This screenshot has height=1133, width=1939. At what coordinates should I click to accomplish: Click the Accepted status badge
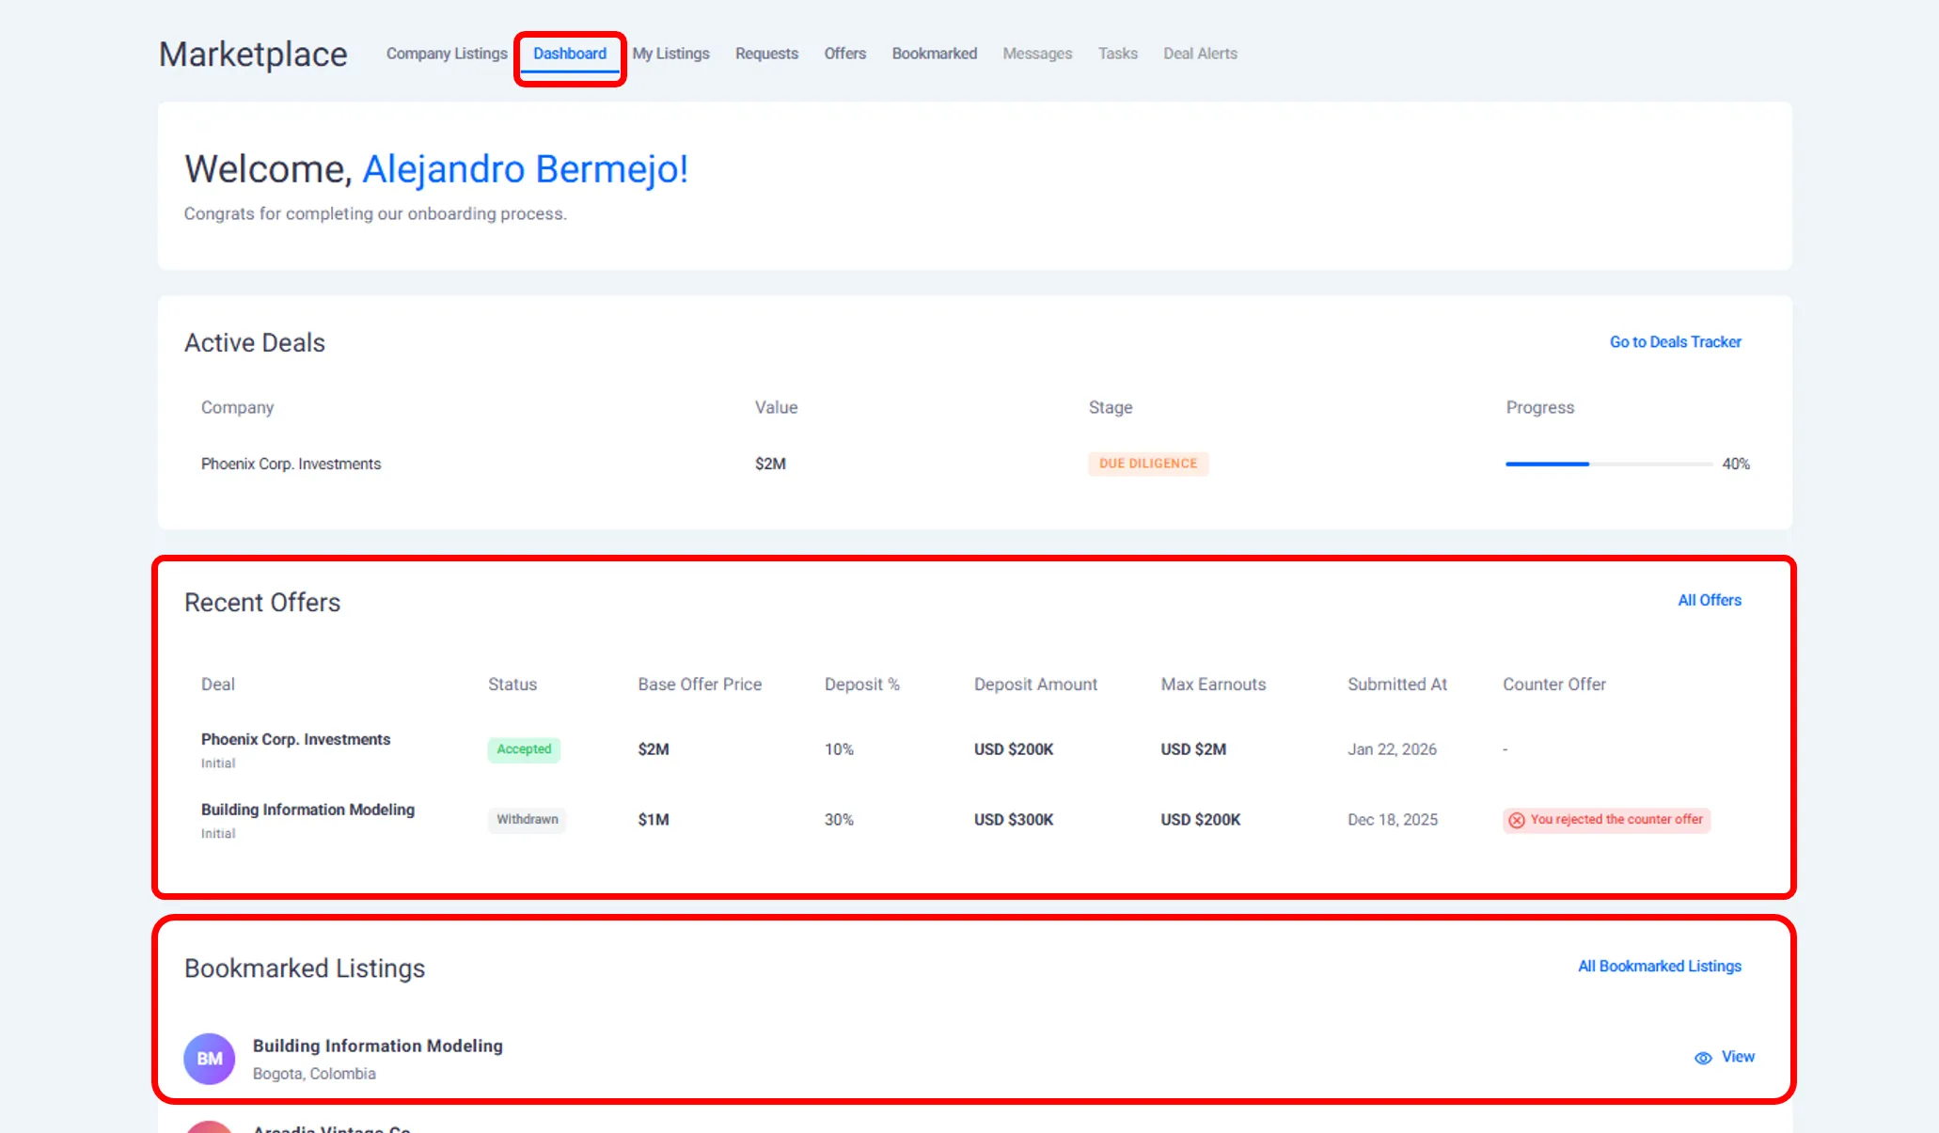pyautogui.click(x=524, y=749)
